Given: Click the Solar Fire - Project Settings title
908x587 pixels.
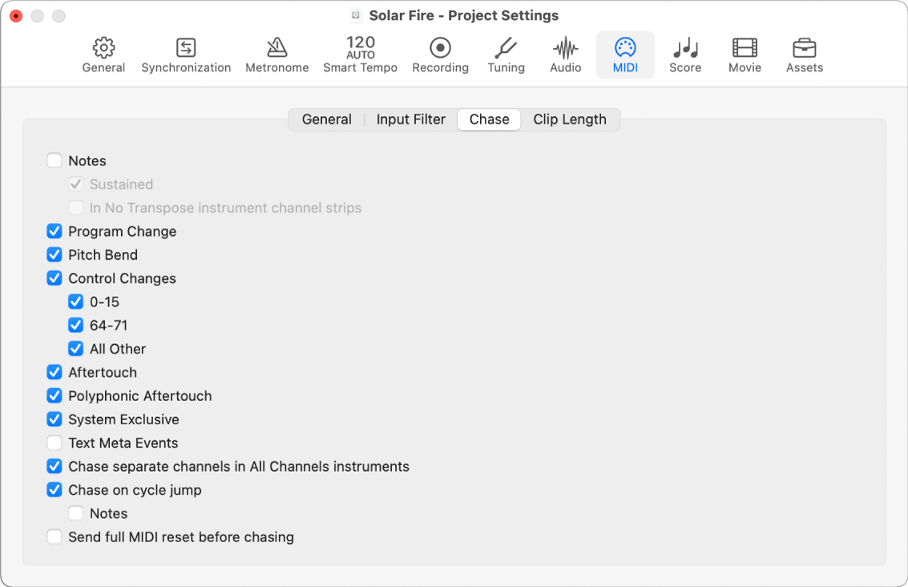Looking at the screenshot, I should pyautogui.click(x=464, y=16).
